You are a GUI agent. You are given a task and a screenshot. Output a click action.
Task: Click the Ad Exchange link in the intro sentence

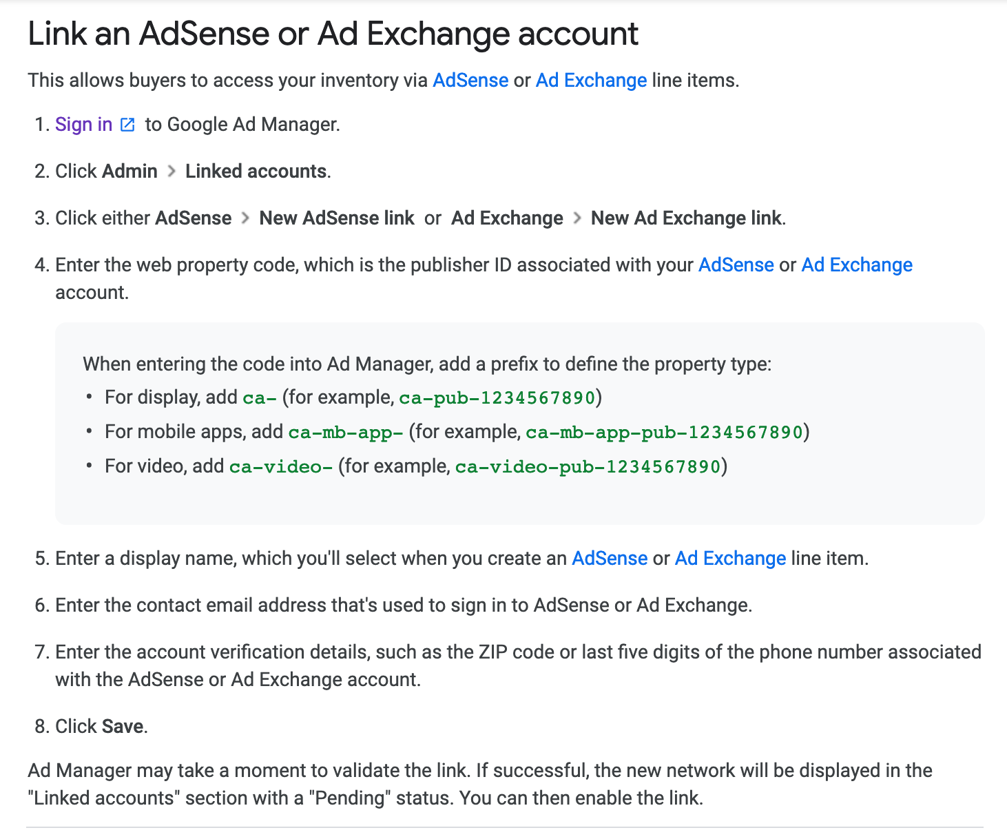(x=591, y=81)
